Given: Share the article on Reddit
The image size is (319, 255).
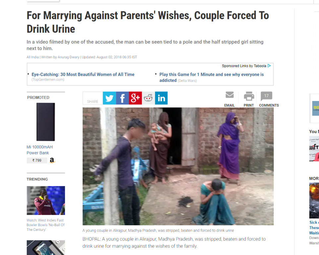Looking at the screenshot, I should [148, 98].
